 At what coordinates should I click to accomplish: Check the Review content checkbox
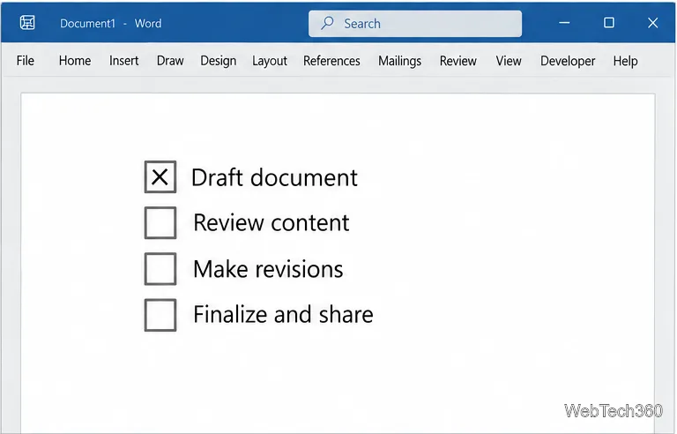pos(160,222)
